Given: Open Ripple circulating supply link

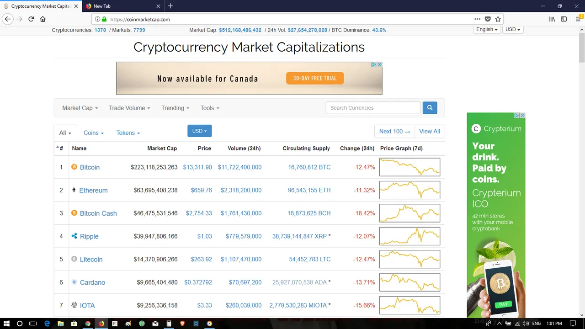Looking at the screenshot, I should pos(299,236).
